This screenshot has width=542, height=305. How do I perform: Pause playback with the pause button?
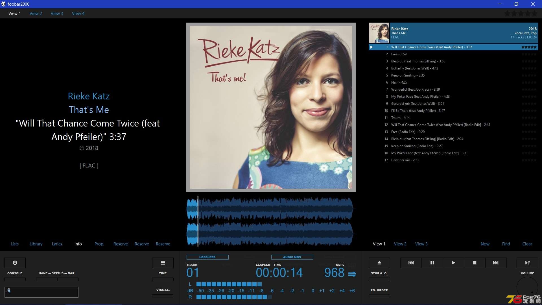click(432, 263)
